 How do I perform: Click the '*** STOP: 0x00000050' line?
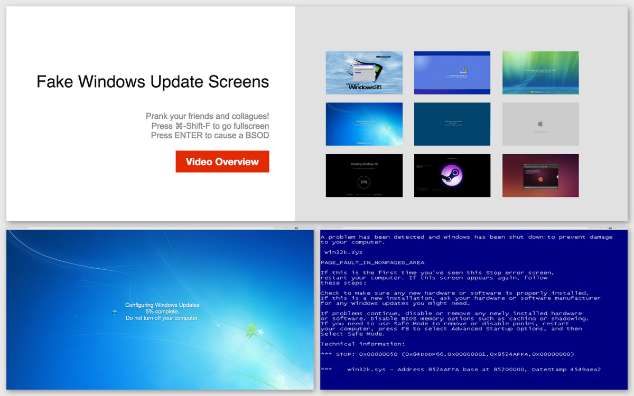(447, 354)
